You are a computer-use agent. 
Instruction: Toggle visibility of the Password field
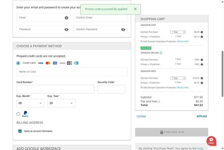(66, 29)
